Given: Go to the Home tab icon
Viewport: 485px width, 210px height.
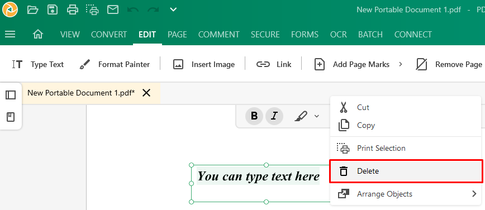Looking at the screenshot, I should pos(38,34).
